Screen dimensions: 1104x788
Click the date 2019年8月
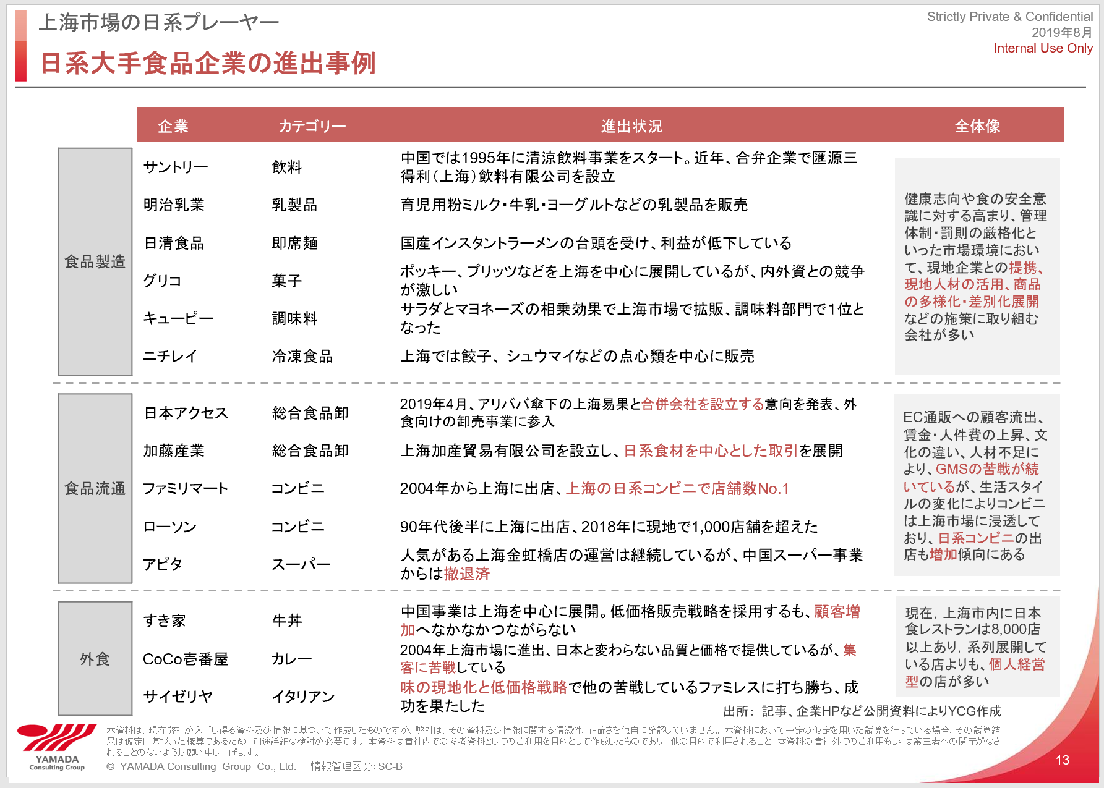pyautogui.click(x=1062, y=33)
